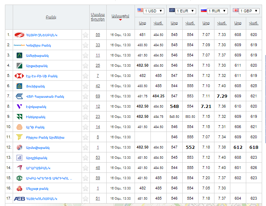The height and width of the screenshot is (206, 266).
Task: Sort by Ամսաթիվ date column header
Action: 120,16
